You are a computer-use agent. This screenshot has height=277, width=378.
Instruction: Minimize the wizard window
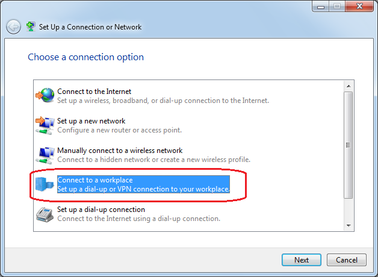click(x=321, y=6)
